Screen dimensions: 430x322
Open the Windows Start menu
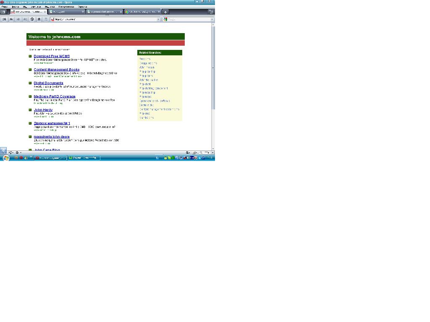[6, 158]
